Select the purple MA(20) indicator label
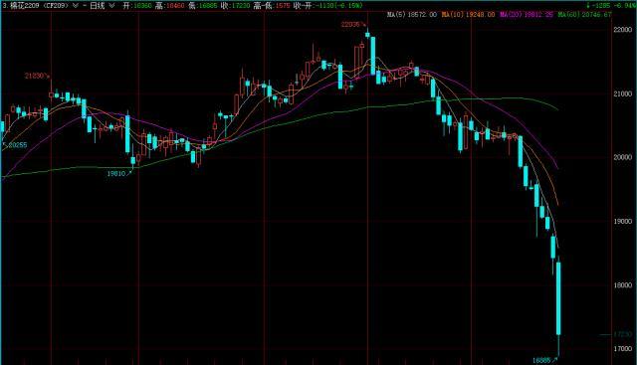The image size is (637, 365). tap(527, 15)
